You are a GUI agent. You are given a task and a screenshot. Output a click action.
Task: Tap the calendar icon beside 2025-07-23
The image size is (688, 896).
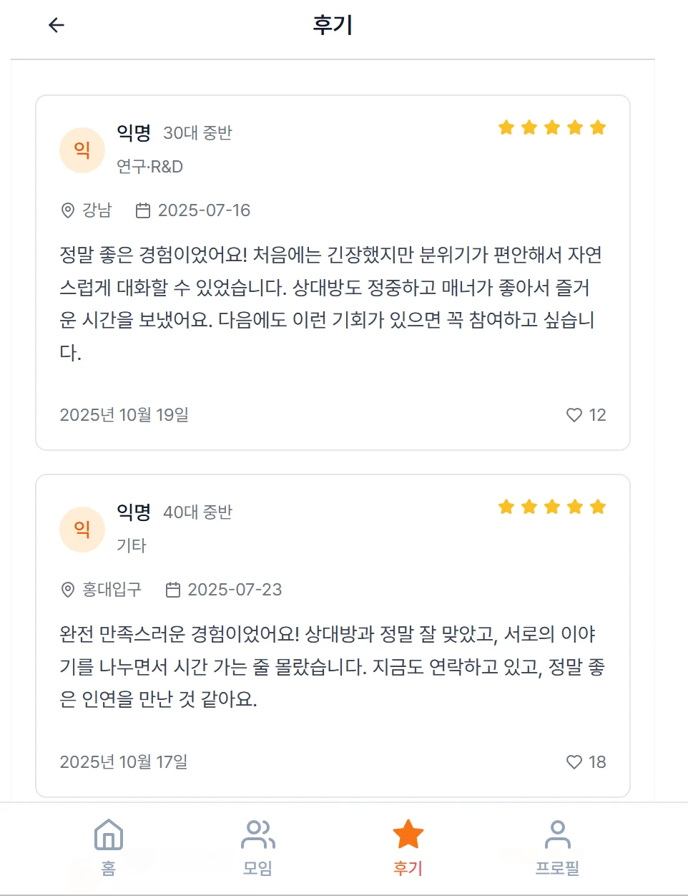pyautogui.click(x=173, y=590)
